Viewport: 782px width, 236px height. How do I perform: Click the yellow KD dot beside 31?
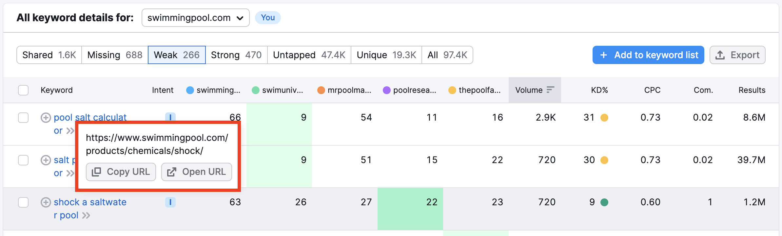point(604,118)
